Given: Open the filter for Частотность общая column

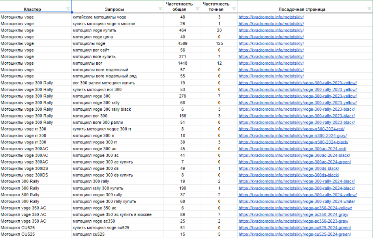Looking at the screenshot, I should pos(197,9).
